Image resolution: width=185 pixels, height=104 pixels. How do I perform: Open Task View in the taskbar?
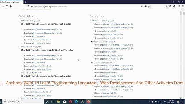point(52,101)
